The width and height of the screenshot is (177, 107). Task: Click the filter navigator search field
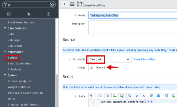pos(29,5)
